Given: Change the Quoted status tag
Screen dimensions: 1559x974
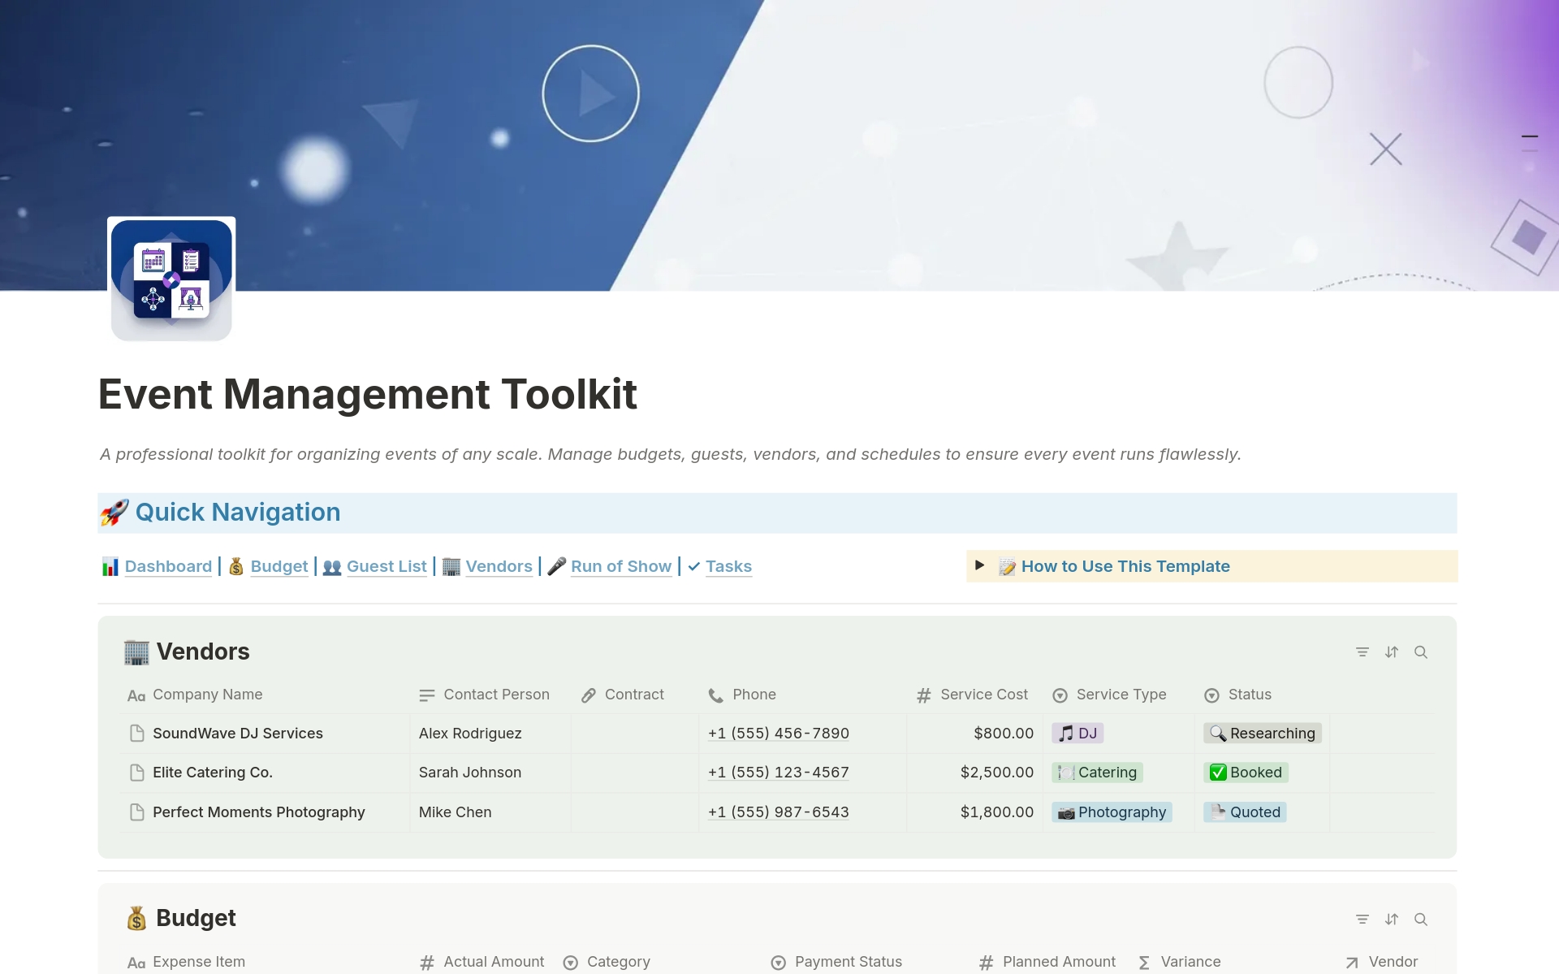Looking at the screenshot, I should 1245,812.
